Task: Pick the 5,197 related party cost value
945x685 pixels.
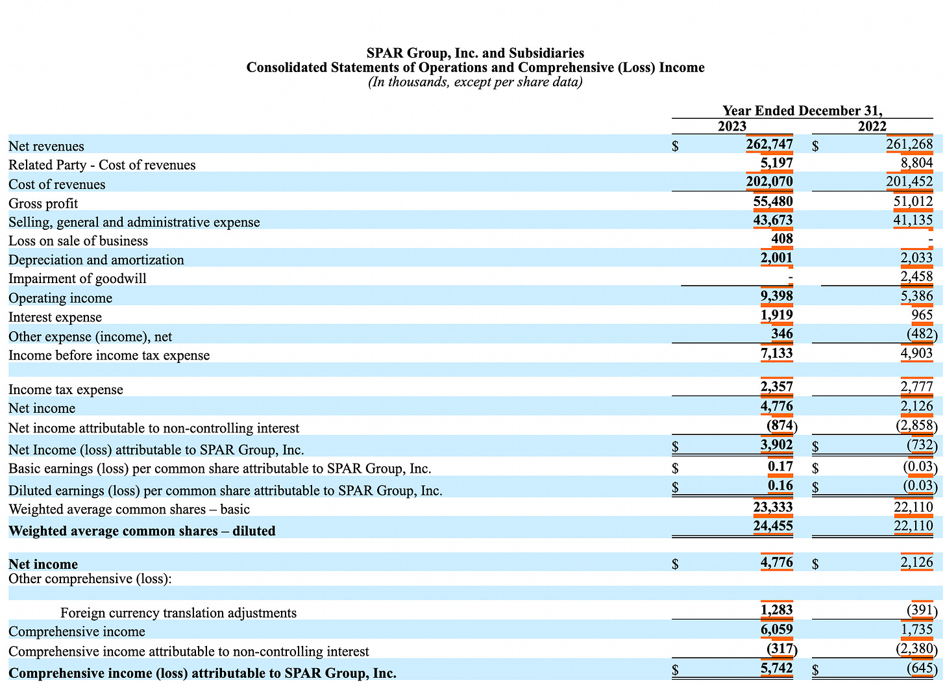Action: pos(776,163)
